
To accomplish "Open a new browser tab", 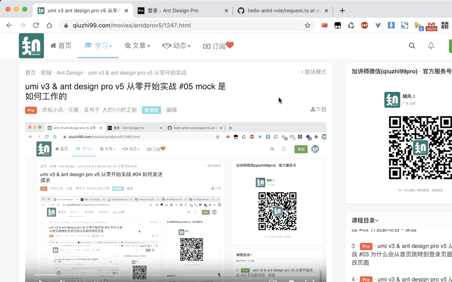I will point(342,11).
